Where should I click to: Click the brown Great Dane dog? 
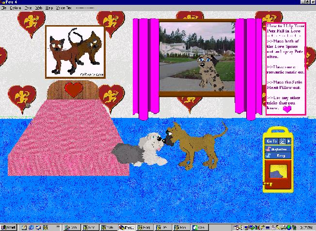[191, 143]
